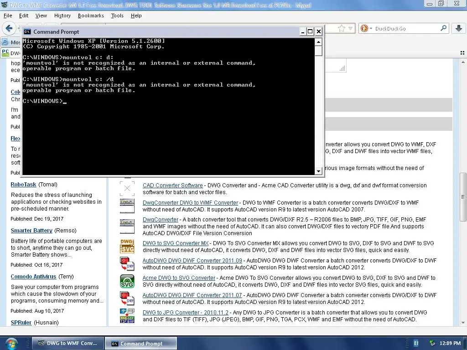Screen dimensions: 467x350
Task: Click the text 'Published: Dec 19, 2017'
Action: coord(37,219)
